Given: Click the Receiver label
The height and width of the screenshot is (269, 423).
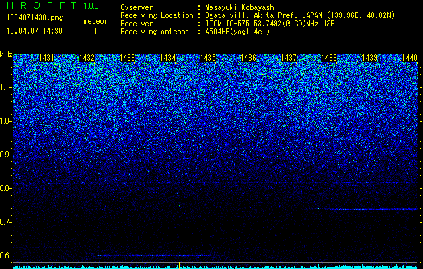Looking at the screenshot, I should point(137,24).
